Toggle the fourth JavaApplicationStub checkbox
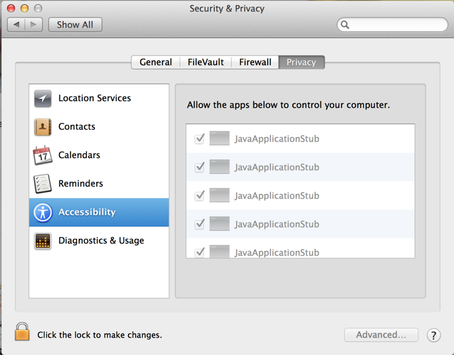 tap(200, 224)
